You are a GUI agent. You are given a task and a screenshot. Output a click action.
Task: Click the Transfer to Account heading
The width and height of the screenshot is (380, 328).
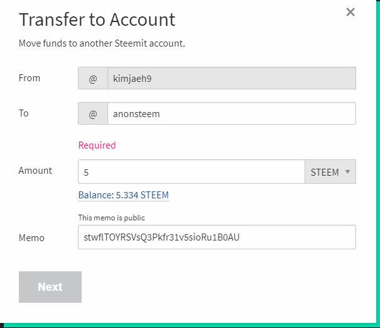[97, 20]
